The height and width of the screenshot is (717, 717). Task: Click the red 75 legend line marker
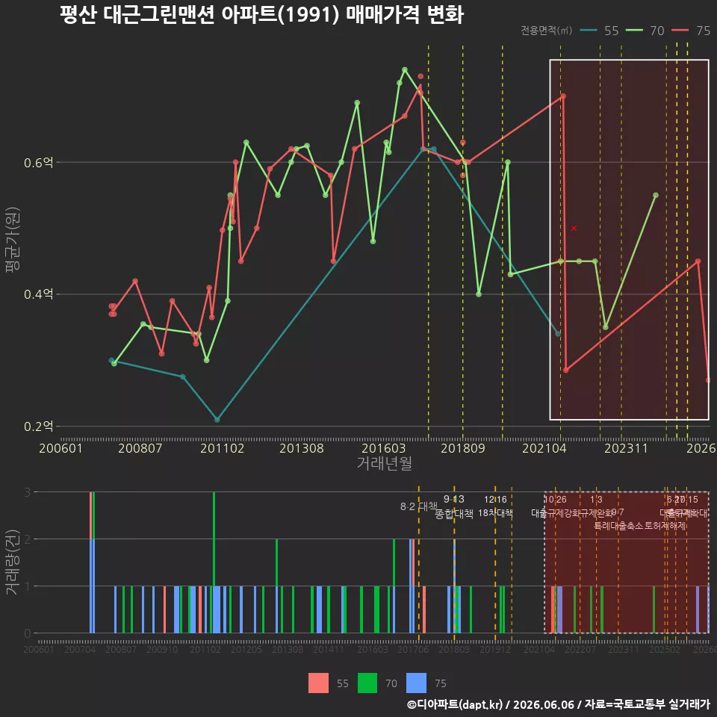(680, 31)
